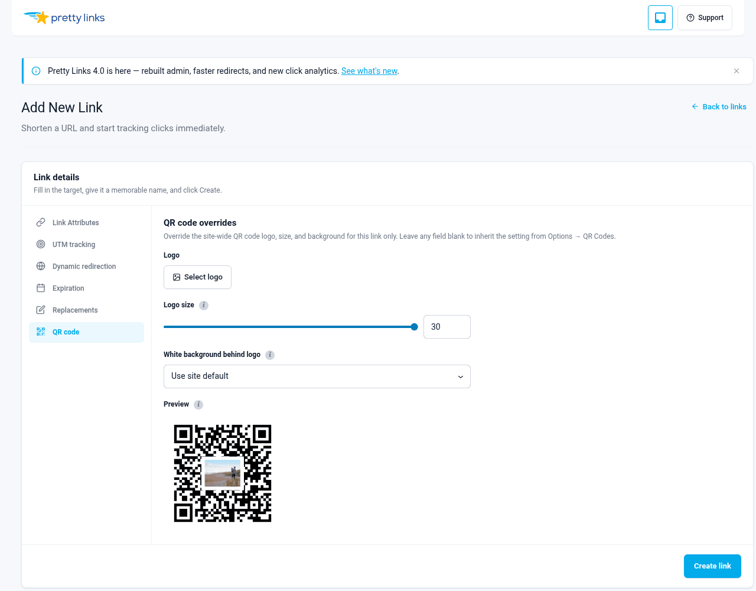Switch to Dynamic redirection tab
The image size is (756, 591).
86,267
